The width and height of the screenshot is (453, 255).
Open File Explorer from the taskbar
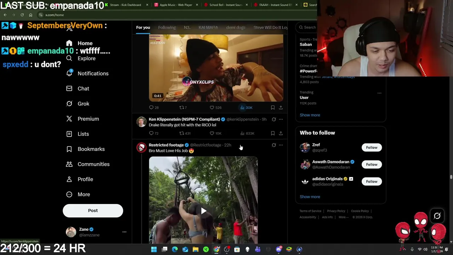point(195,249)
